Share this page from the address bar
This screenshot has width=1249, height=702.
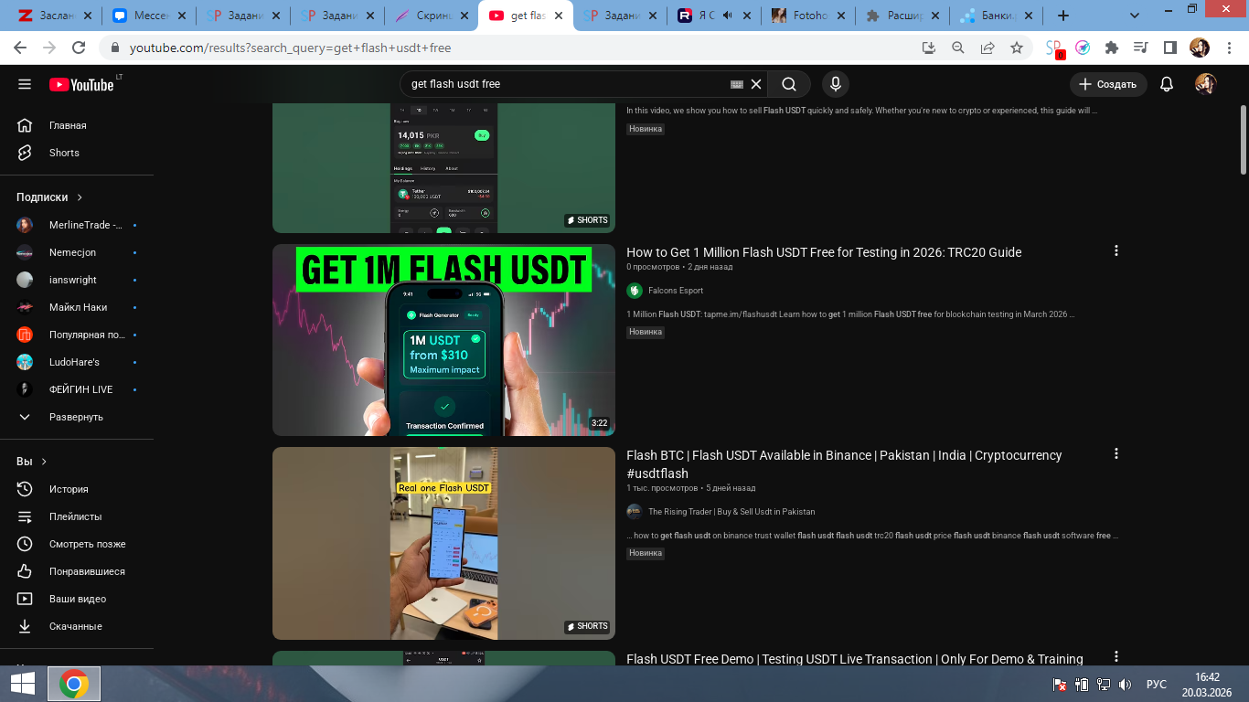click(987, 48)
